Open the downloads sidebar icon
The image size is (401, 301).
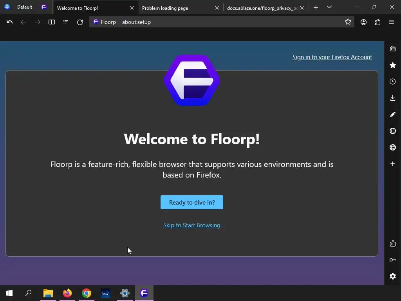click(392, 98)
